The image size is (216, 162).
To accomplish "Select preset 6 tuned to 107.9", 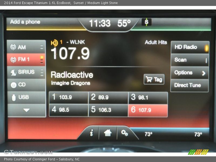I will coord(147,110).
